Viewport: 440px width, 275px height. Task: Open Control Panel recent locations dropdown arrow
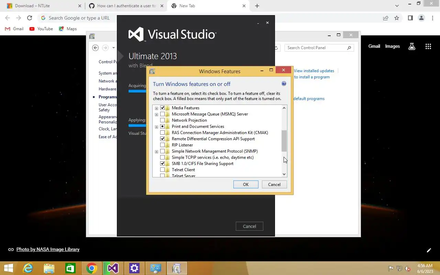pos(113,48)
